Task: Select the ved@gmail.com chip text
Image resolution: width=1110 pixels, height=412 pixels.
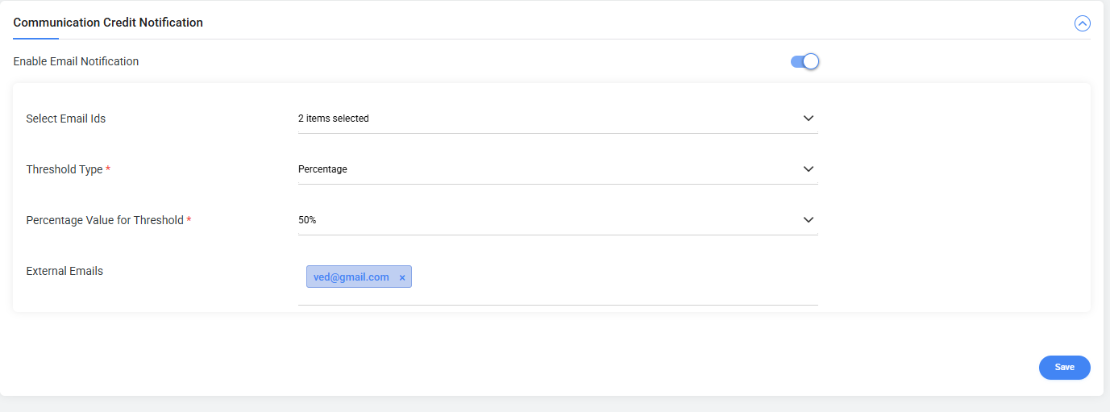Action: coord(351,277)
